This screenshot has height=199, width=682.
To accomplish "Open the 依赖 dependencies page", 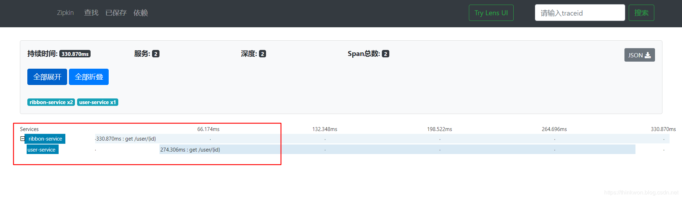I will tap(140, 13).
